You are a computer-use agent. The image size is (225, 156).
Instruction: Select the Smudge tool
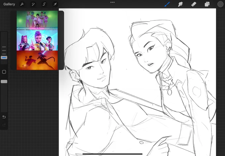point(180,4)
